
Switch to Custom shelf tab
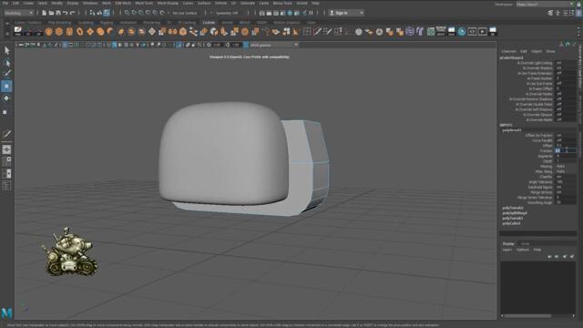pos(209,22)
